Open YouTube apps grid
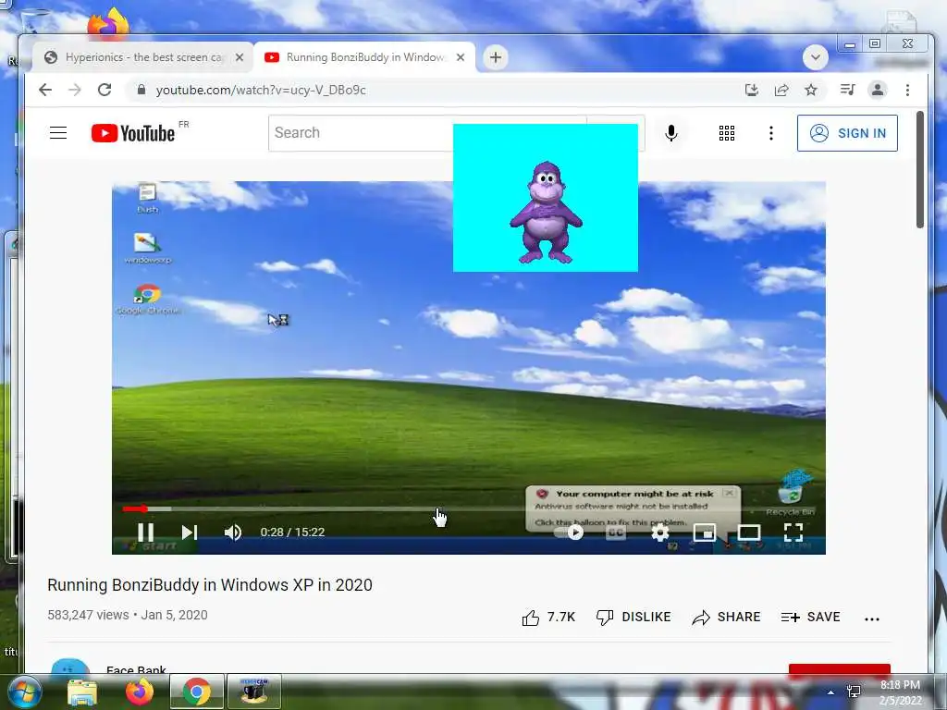 pyautogui.click(x=727, y=133)
